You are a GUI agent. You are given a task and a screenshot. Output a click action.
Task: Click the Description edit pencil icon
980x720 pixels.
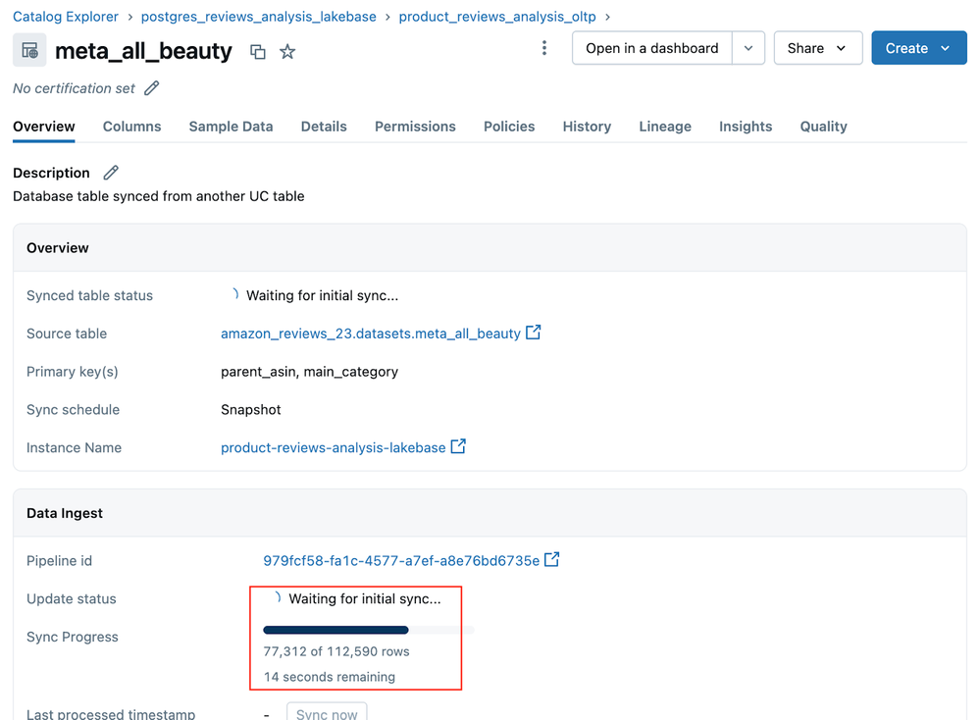(111, 173)
